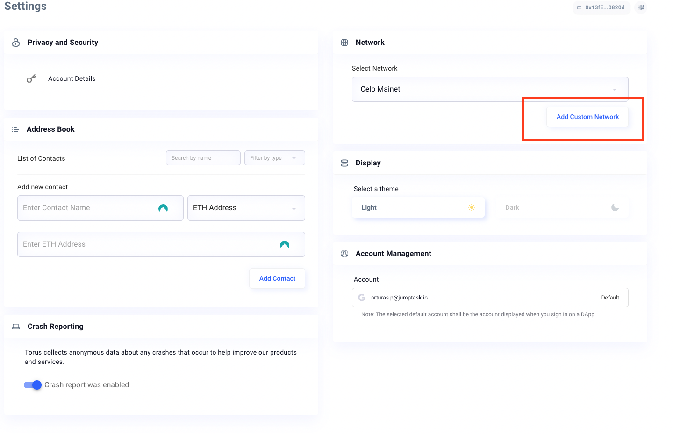Click the Default label on the account row
The width and height of the screenshot is (673, 434).
pyautogui.click(x=610, y=298)
